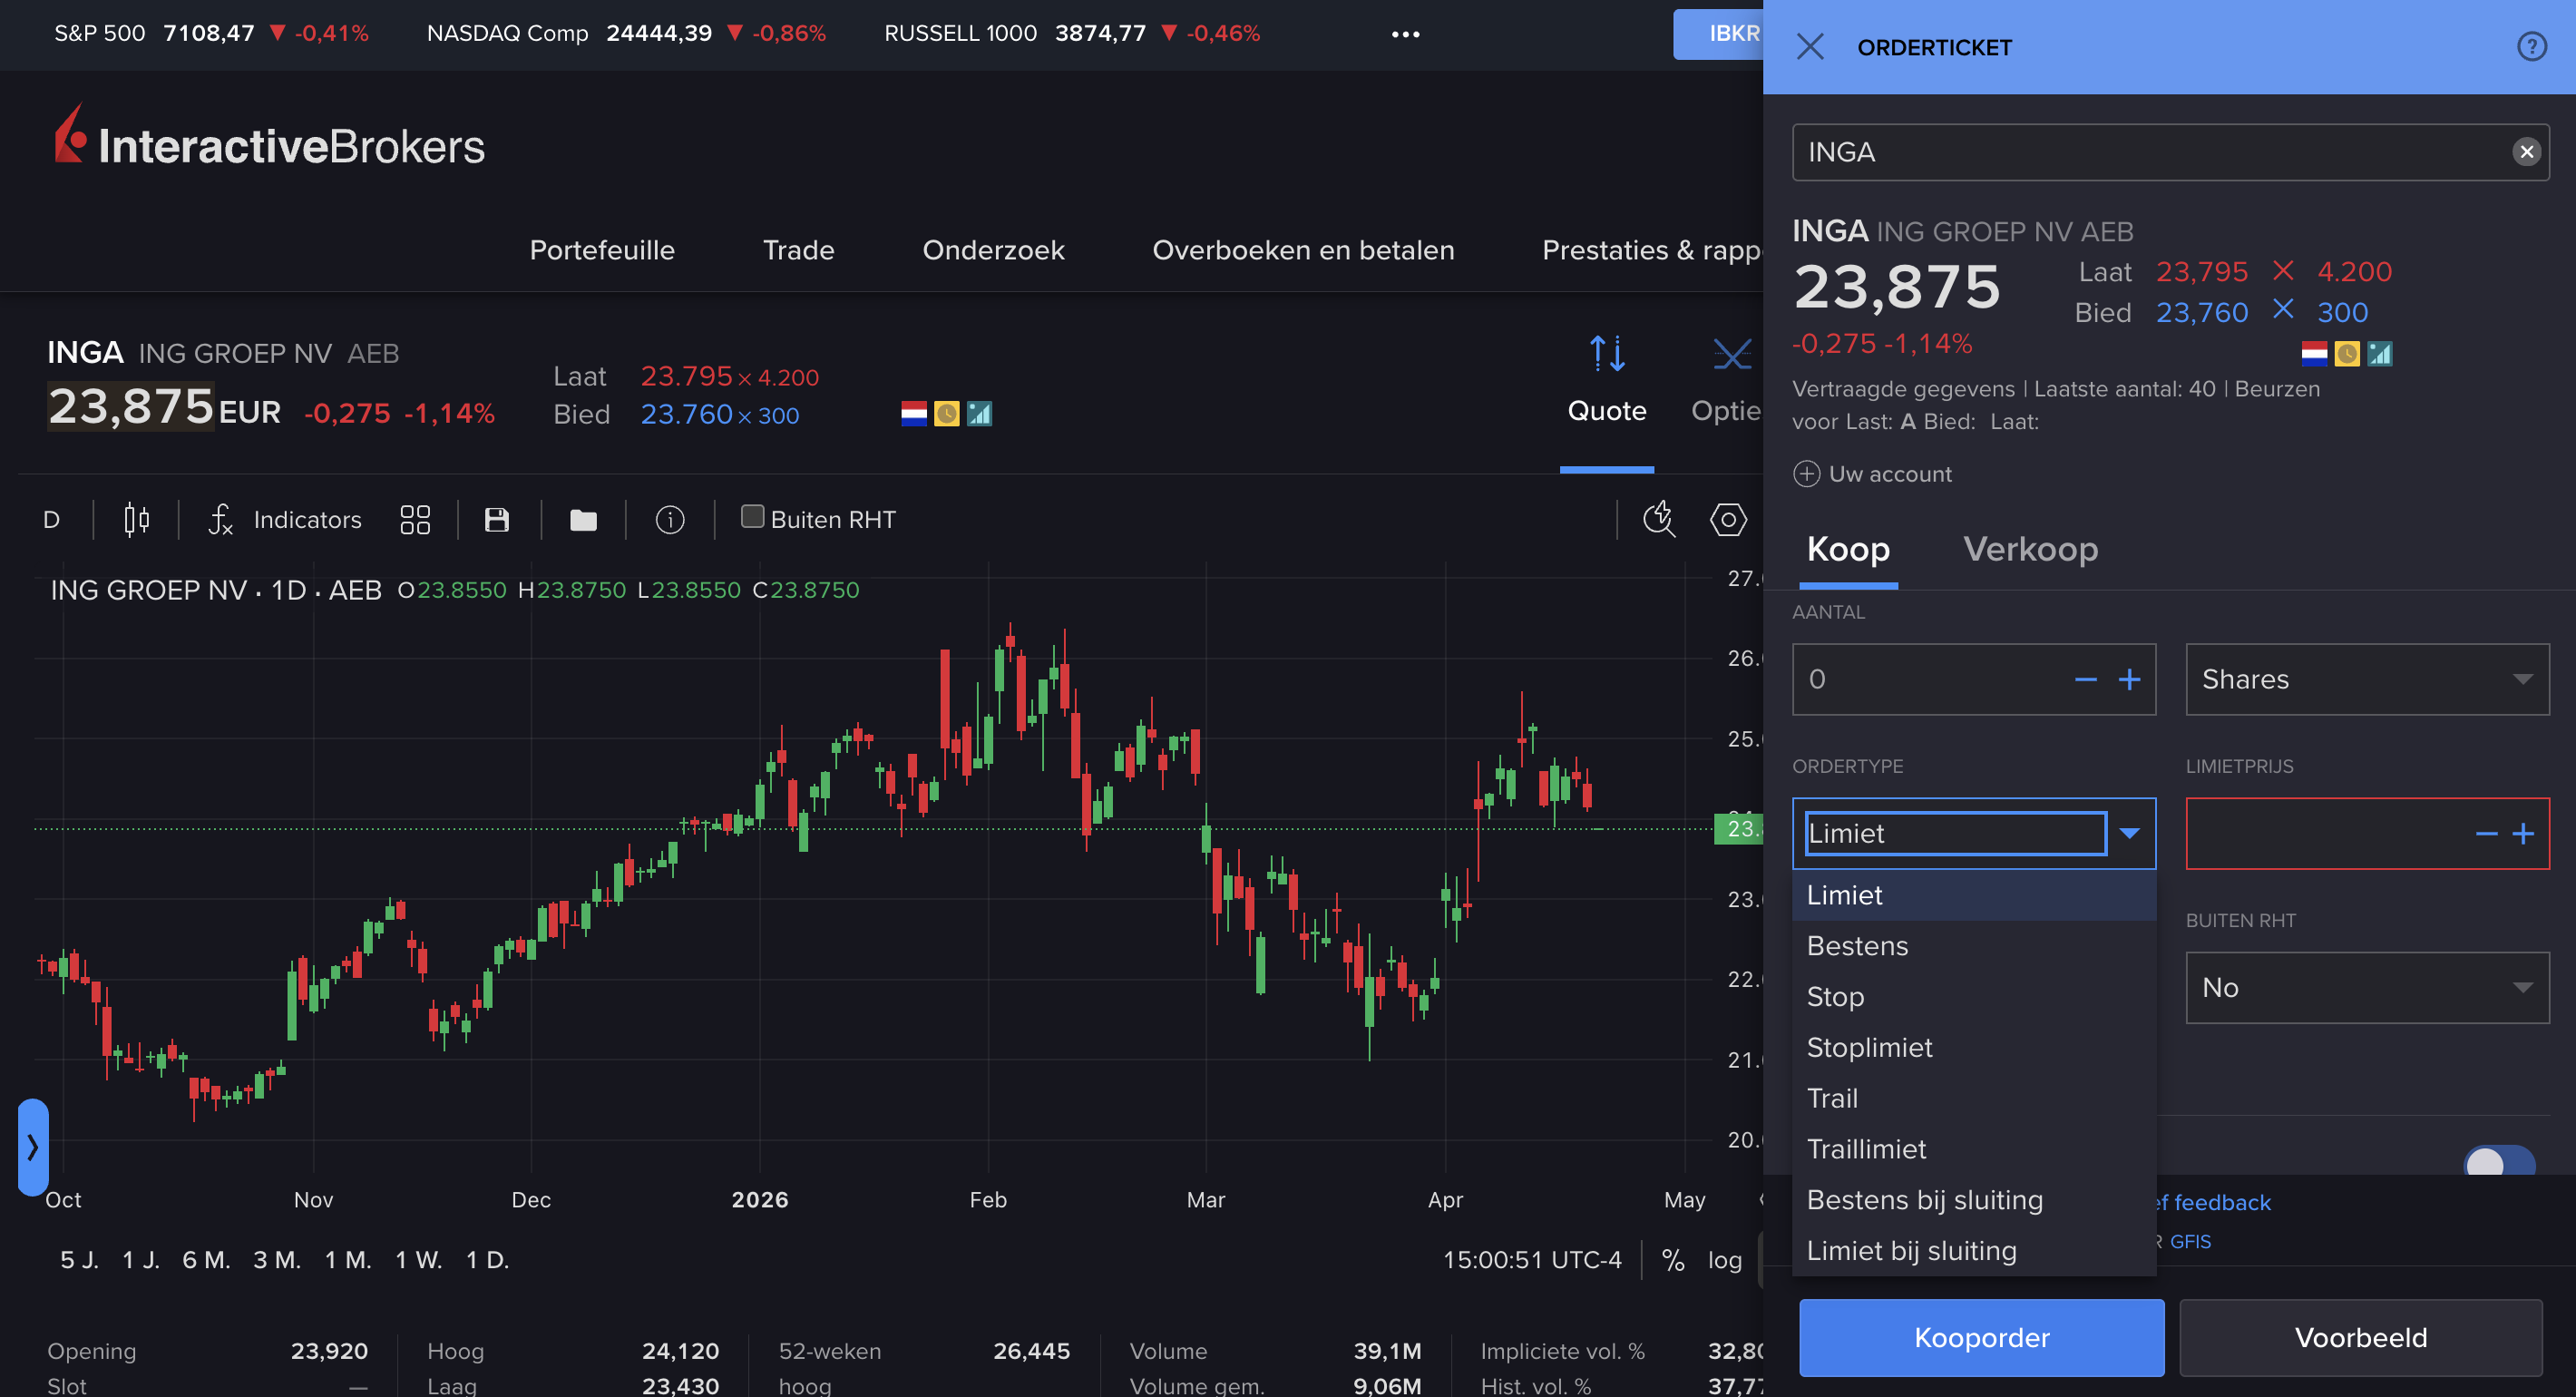The height and width of the screenshot is (1397, 2576).
Task: Expand the left side panel arrow
Action: coord(33,1147)
